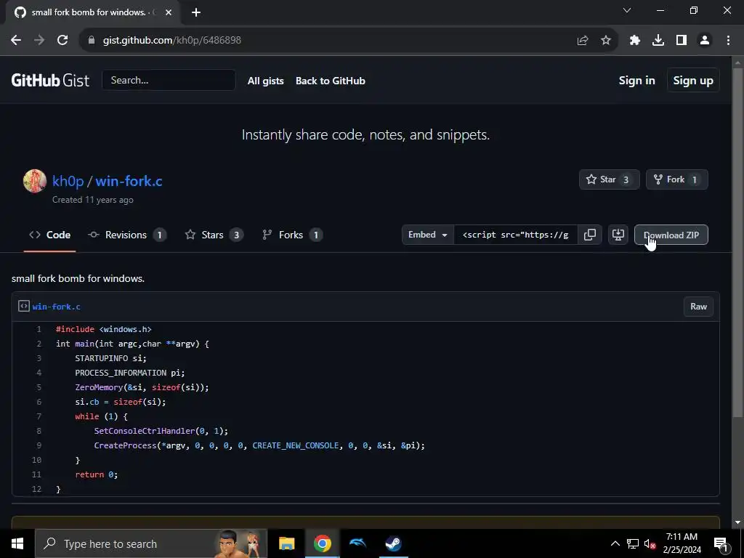
Task: Fork this gist with the Fork button
Action: pos(676,179)
